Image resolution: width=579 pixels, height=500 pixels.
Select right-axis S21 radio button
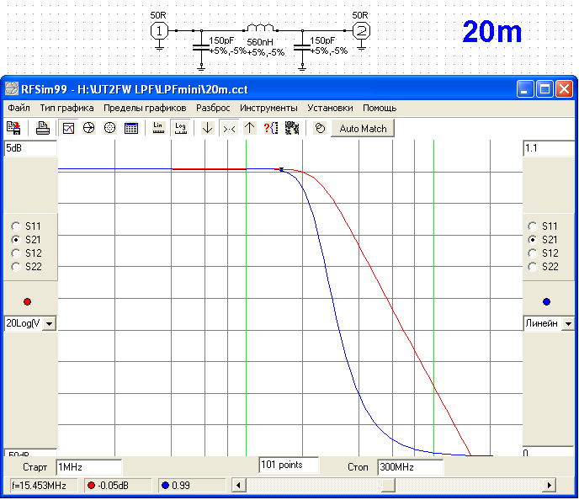coord(532,240)
